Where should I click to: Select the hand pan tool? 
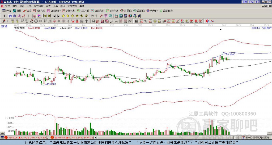click(92, 16)
